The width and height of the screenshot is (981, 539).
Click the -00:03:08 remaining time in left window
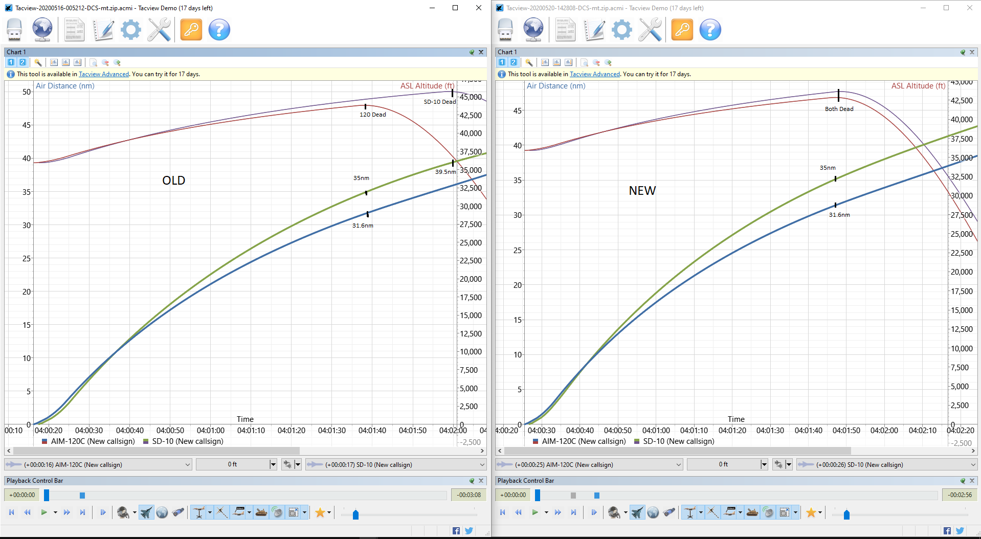tap(469, 495)
